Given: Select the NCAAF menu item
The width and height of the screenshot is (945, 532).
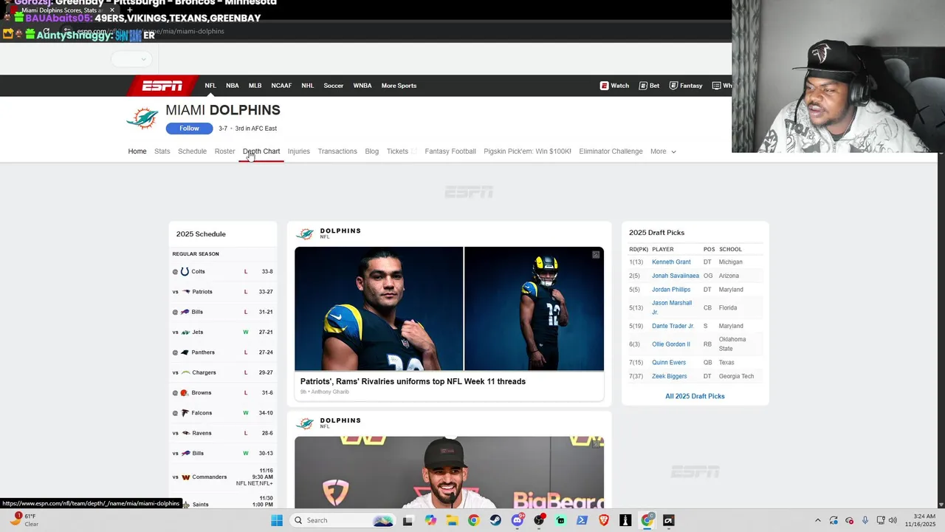Looking at the screenshot, I should pyautogui.click(x=281, y=86).
